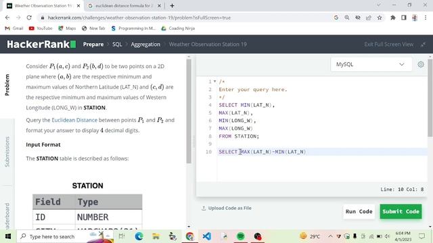Show hidden system tray icons
The width and height of the screenshot is (433, 243).
click(x=330, y=236)
